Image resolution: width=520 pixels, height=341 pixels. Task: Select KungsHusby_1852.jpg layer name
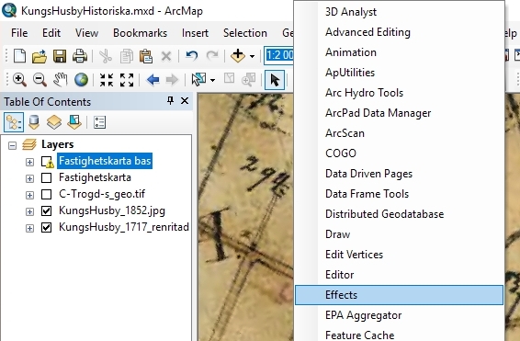point(112,211)
